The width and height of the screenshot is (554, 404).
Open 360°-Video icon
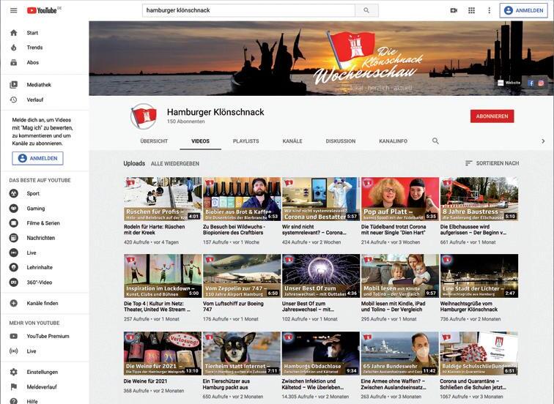(x=13, y=283)
